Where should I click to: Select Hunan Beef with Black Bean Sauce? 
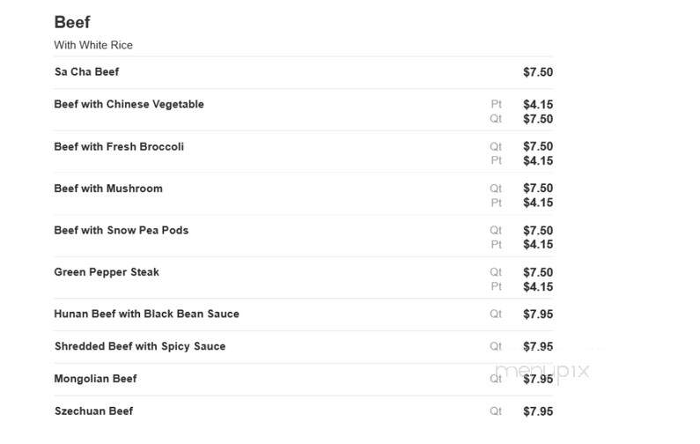[146, 314]
